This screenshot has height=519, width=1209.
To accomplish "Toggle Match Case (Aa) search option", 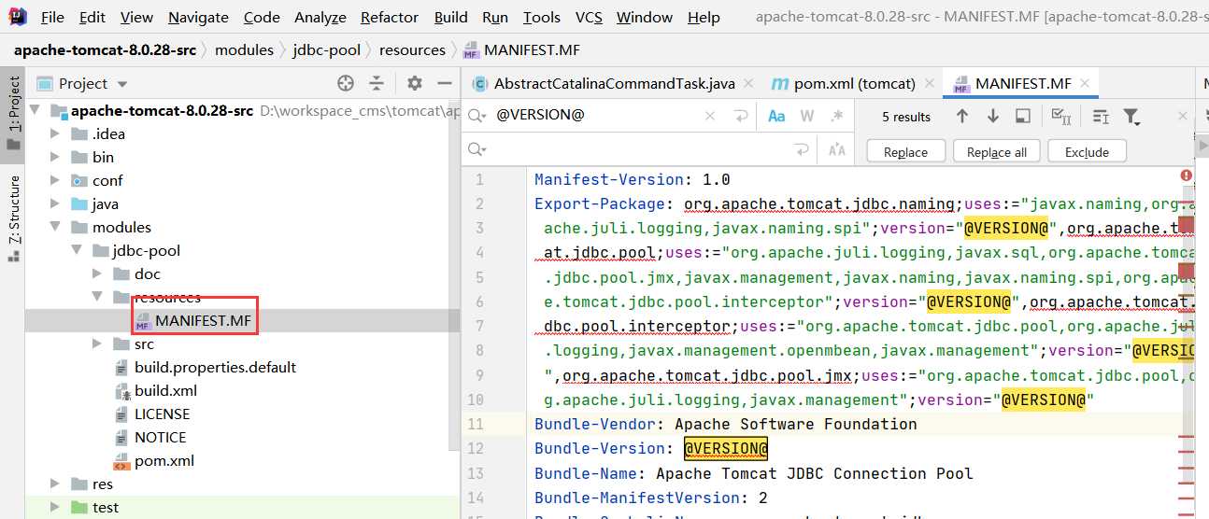I will [776, 117].
